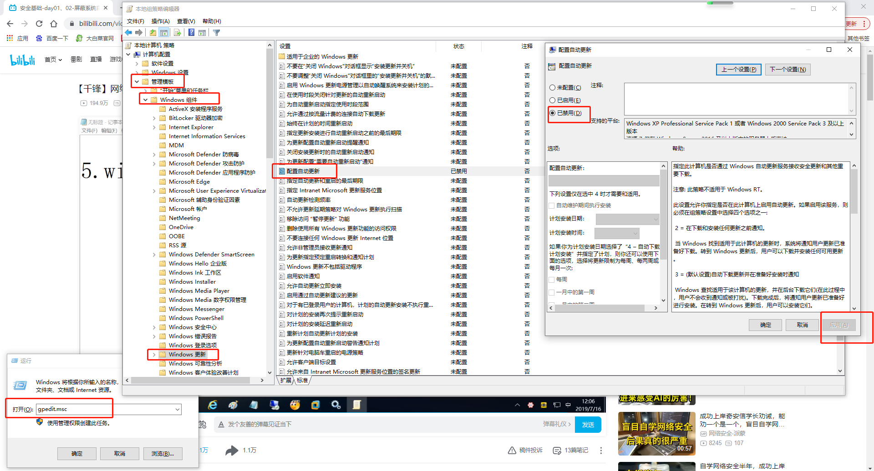Select the 未配置(C) radio button
The height and width of the screenshot is (471, 874).
[x=553, y=88]
